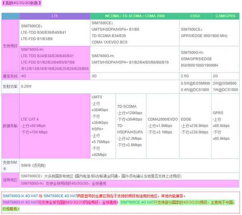Select /B12/B13/B18/B19/B20/B25/B26/B28/B66 line
242x215 pixels.
(x=55, y=69)
